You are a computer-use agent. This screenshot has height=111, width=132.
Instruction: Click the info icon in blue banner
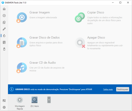click(x=12, y=89)
